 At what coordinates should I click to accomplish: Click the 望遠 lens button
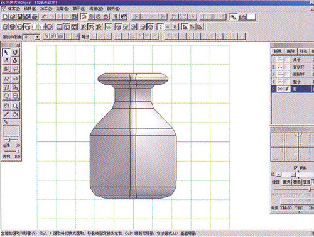pyautogui.click(x=306, y=182)
